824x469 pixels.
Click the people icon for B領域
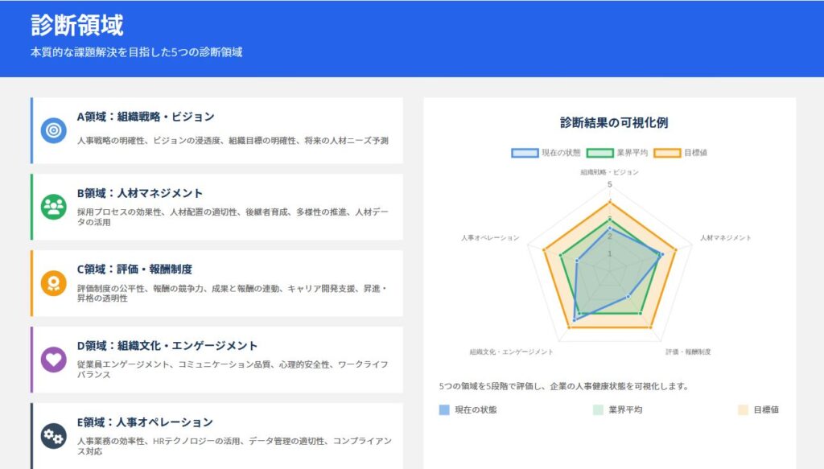[x=54, y=207]
